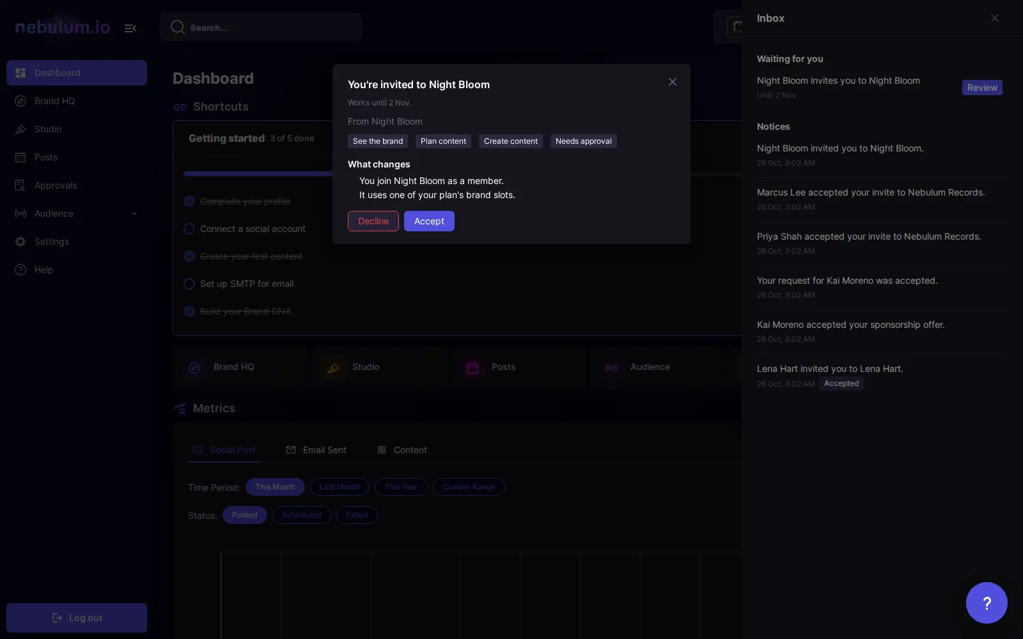The image size is (1023, 639).
Task: Switch to the Content metrics tab
Action: click(402, 450)
